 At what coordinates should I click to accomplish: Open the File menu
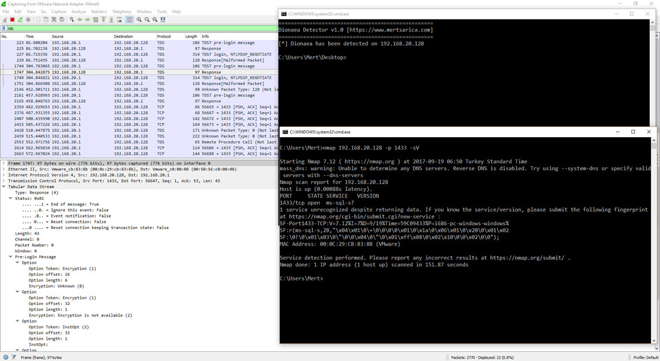[6, 12]
